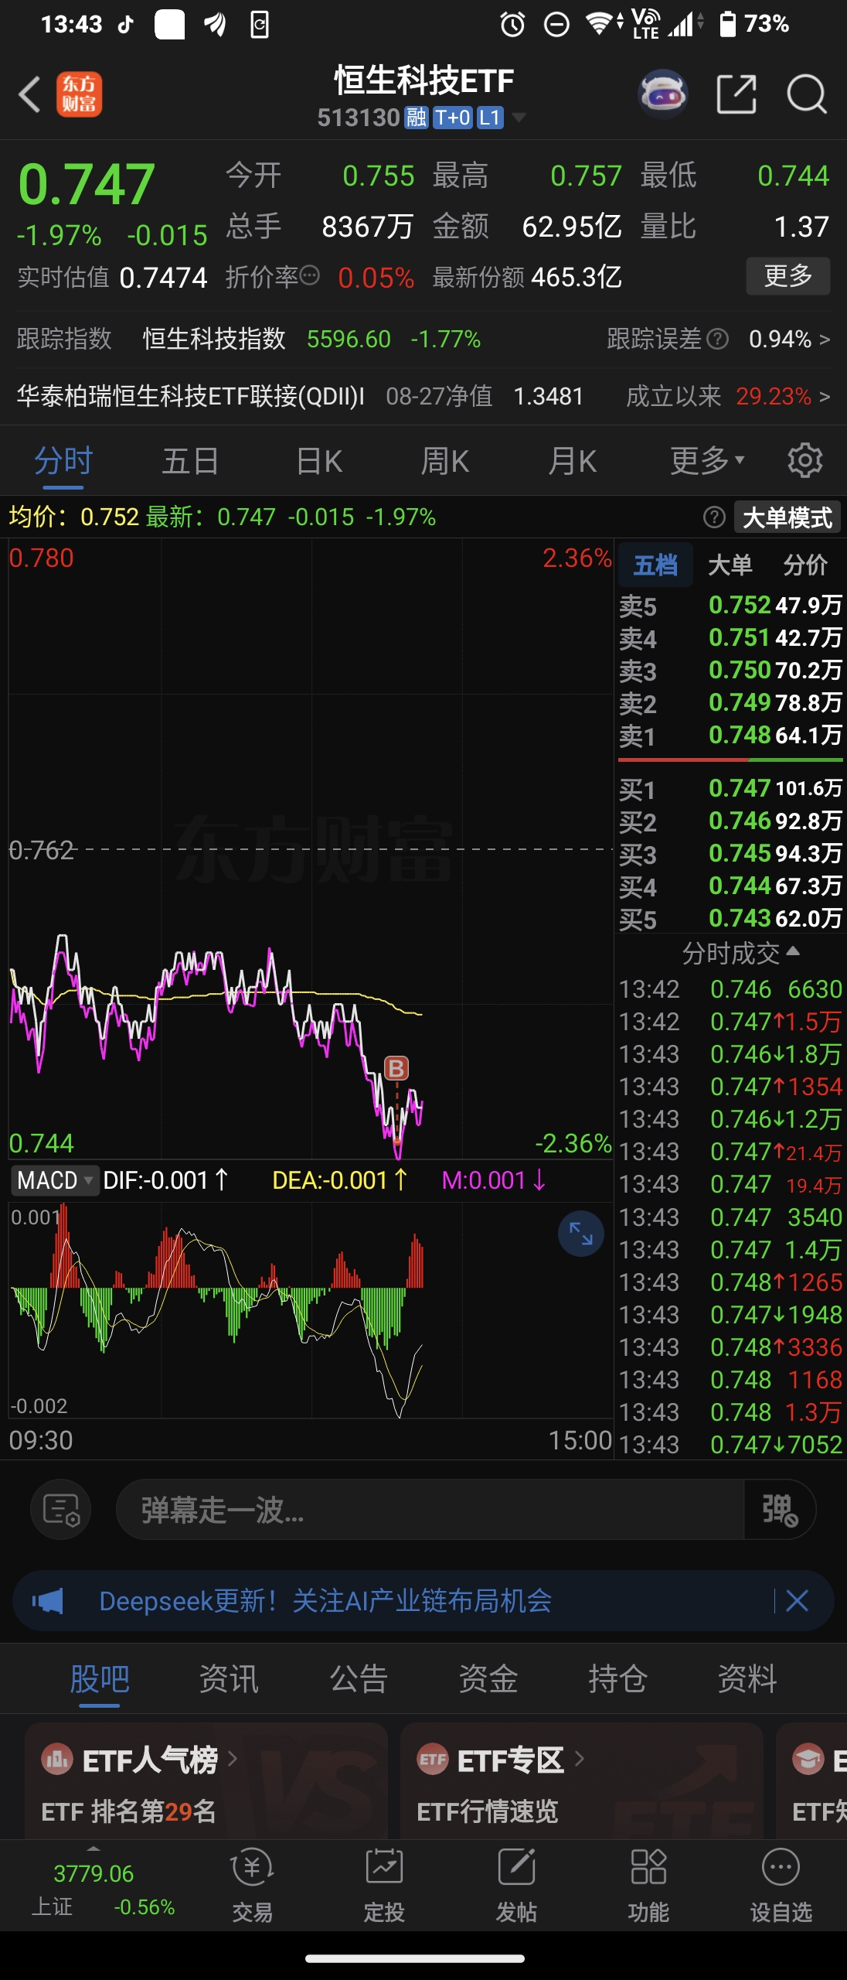The height and width of the screenshot is (1980, 847).
Task: Open 成立以来 29.23% details
Action: (727, 396)
